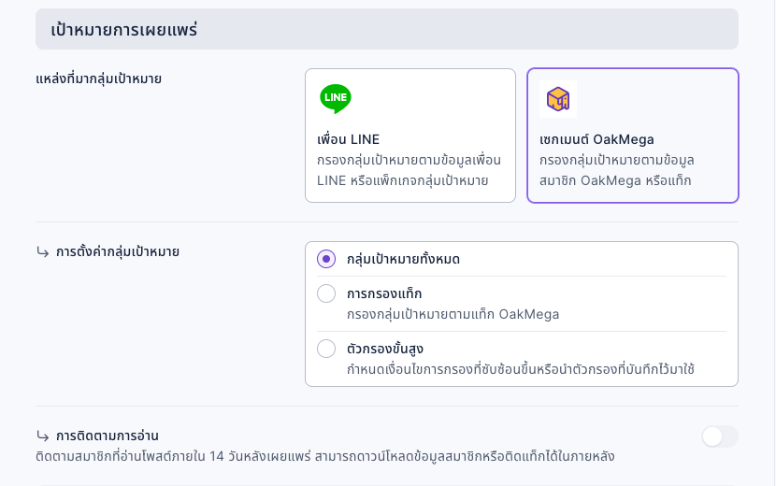Select the เซกเมนต์ OakMega audience source card
The width and height of the screenshot is (776, 486).
(633, 136)
